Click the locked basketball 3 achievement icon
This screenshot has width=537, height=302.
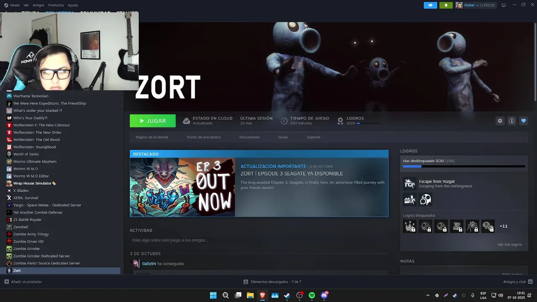487,226
